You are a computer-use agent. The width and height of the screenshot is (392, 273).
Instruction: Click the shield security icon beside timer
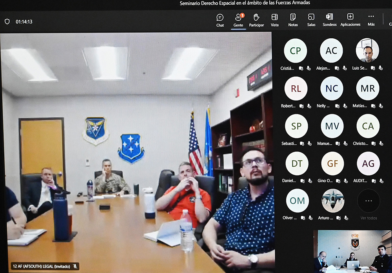tap(7, 22)
